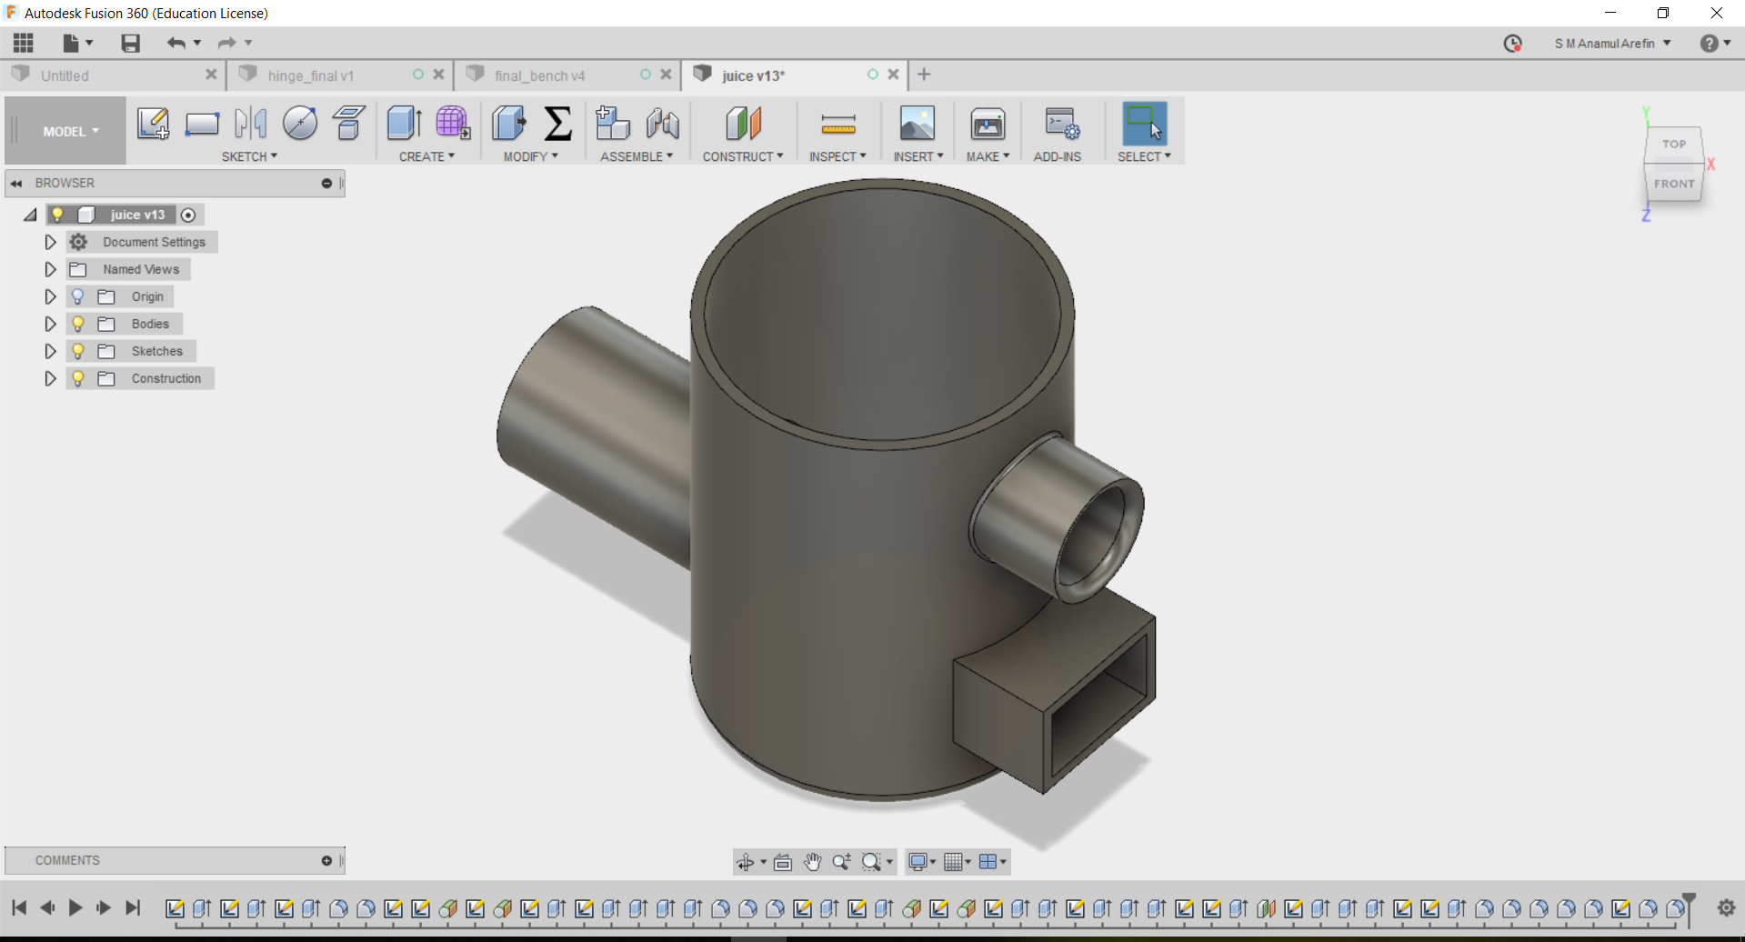Hide the Bodies folder using its lightbulb
Image resolution: width=1745 pixels, height=942 pixels.
click(x=78, y=324)
